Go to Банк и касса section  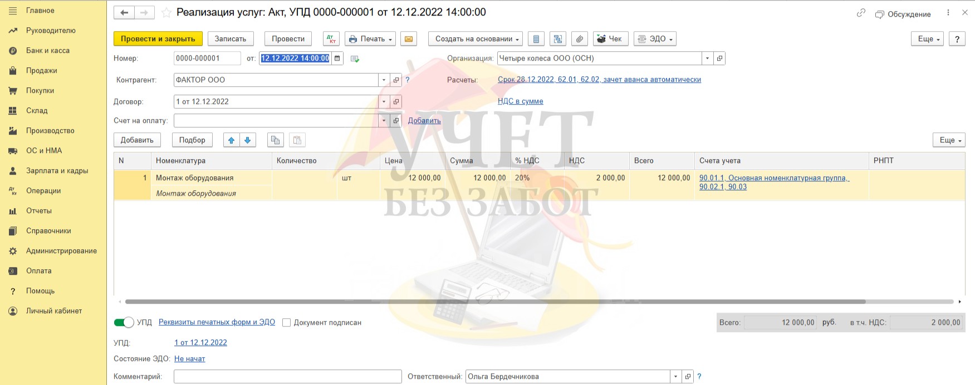tap(48, 51)
